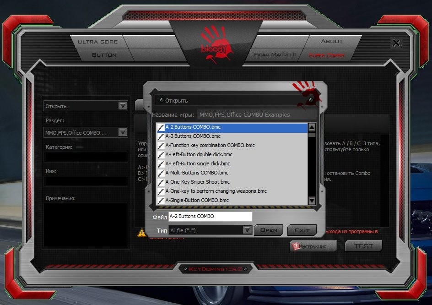Click the file list scrollbar down arrow
This screenshot has height=305, width=432.
312,201
